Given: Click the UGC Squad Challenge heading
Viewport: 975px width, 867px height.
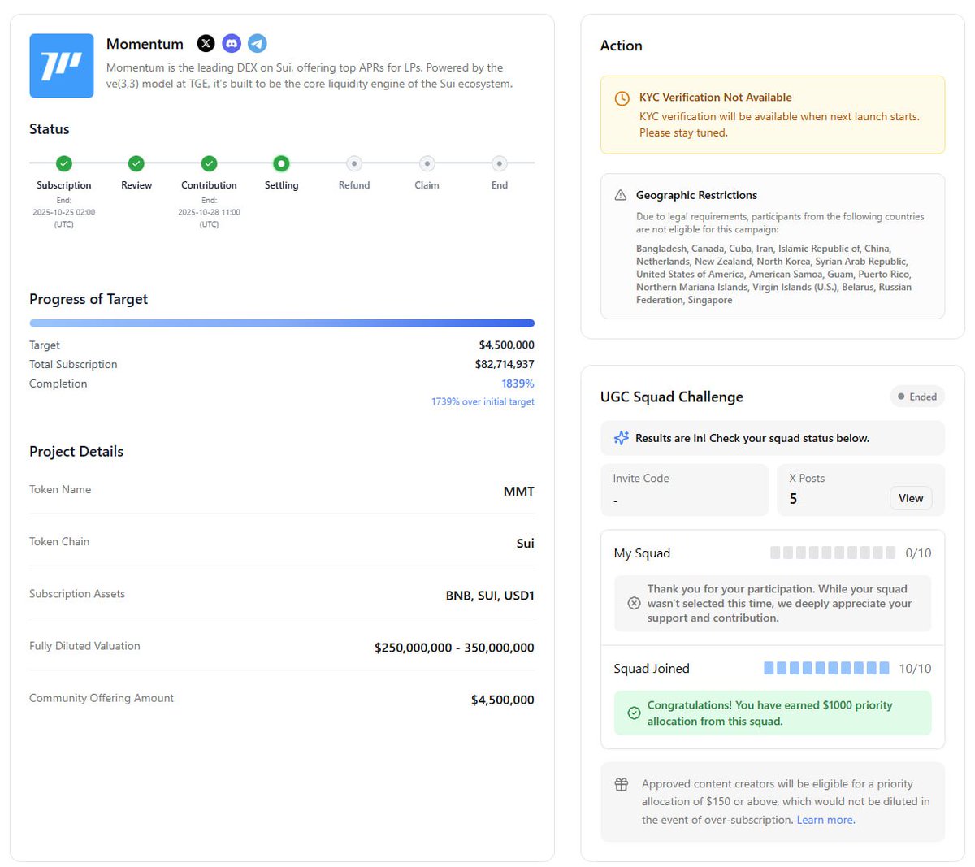Looking at the screenshot, I should click(672, 397).
